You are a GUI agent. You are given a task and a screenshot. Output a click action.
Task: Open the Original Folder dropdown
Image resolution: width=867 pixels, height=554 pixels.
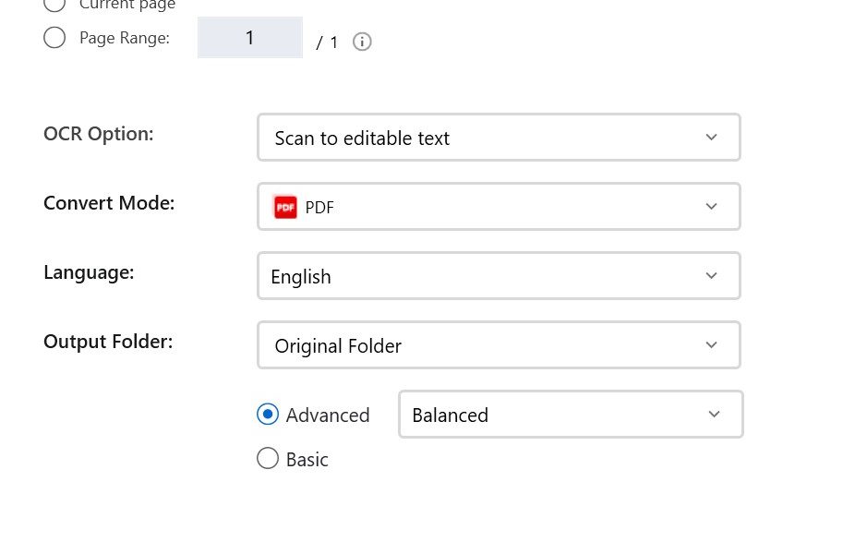coord(499,345)
